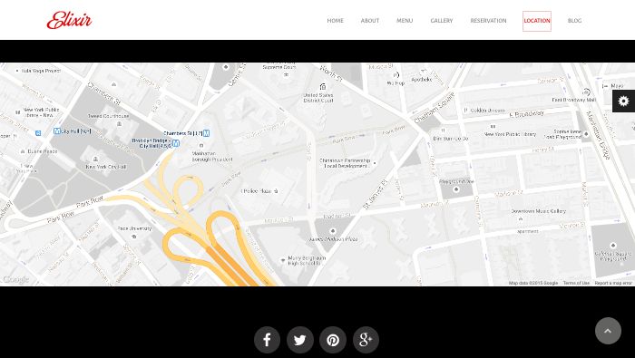The image size is (635, 358).
Task: Select the City Hall subway station marker
Action: click(57, 131)
